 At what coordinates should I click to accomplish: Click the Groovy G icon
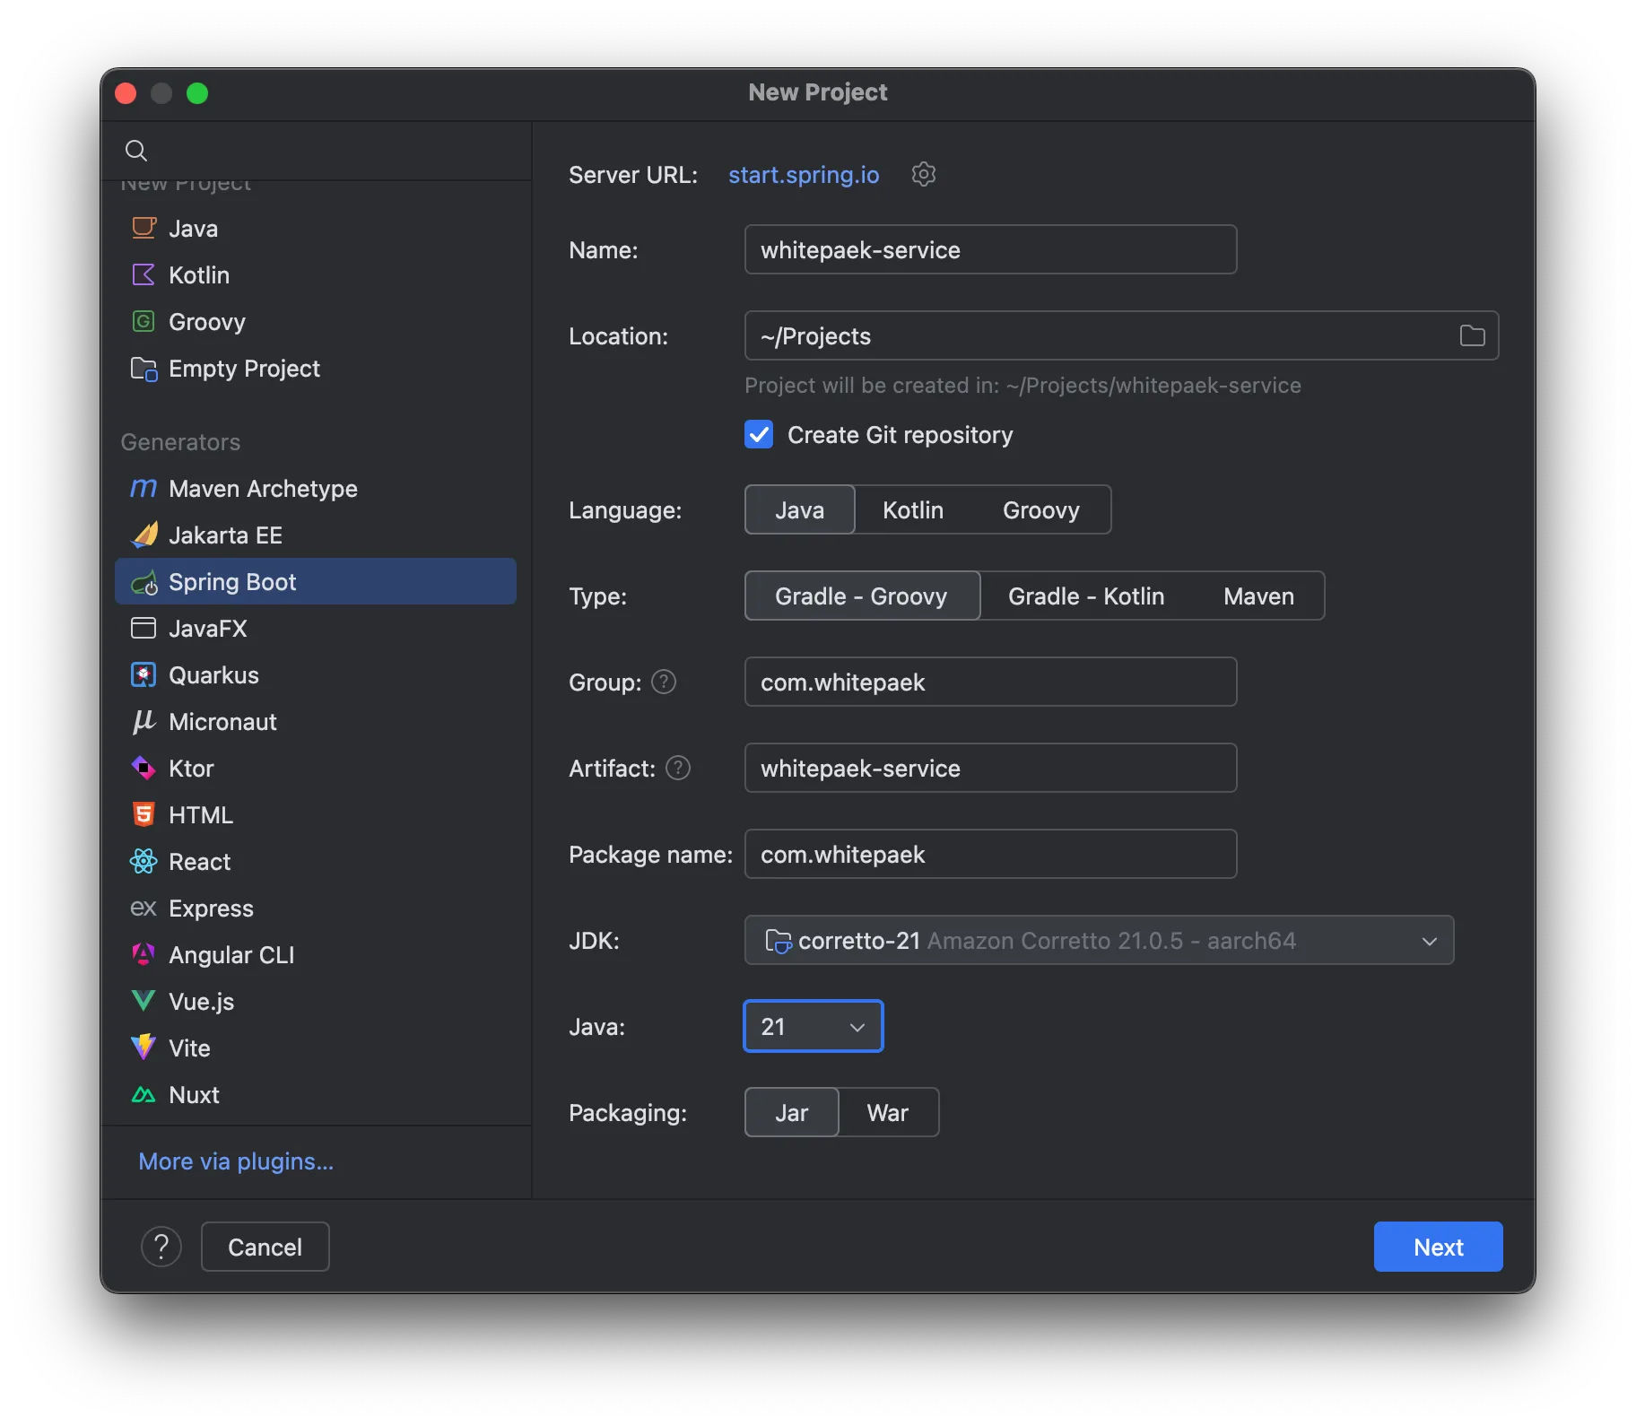point(144,321)
